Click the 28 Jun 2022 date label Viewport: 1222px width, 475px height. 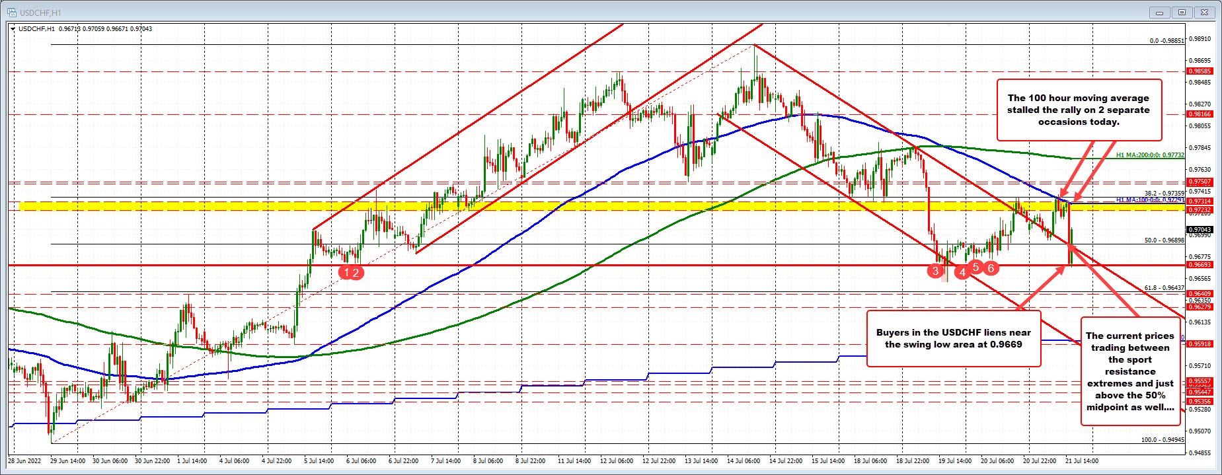point(24,460)
